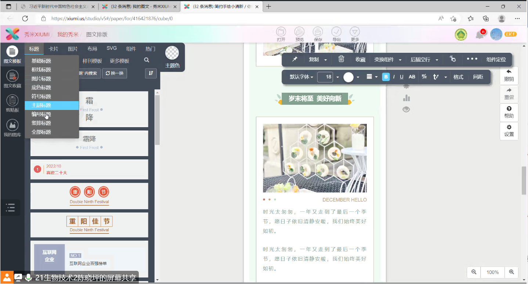The image size is (528, 284).
Task: Open the white text color swatch
Action: click(x=348, y=77)
